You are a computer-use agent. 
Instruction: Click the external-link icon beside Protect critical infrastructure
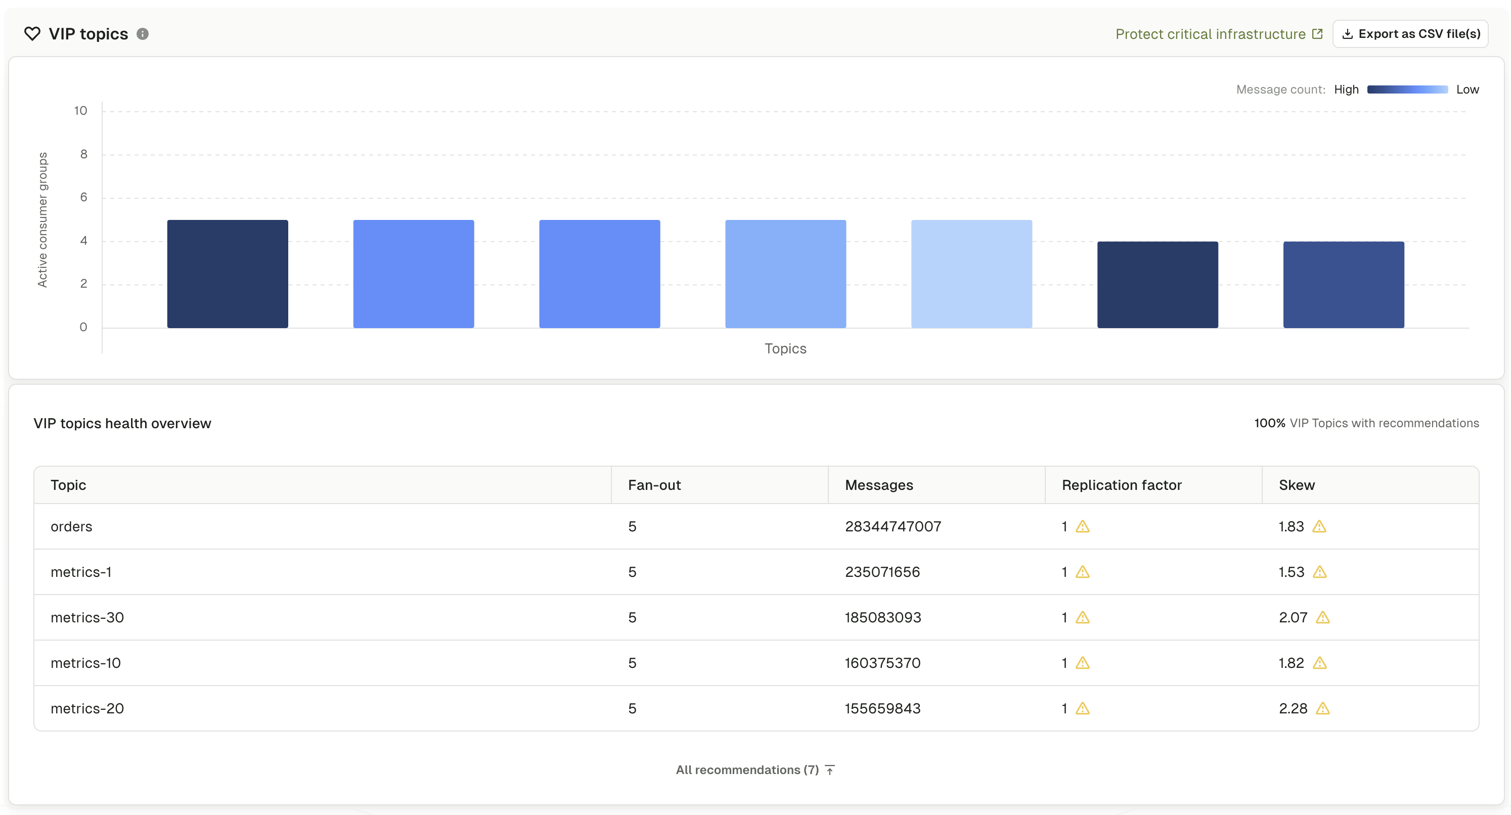1317,33
